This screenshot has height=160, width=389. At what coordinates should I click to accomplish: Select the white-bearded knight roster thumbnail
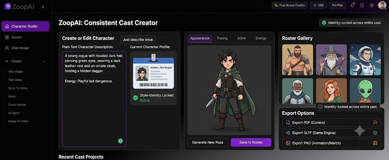[297, 91]
